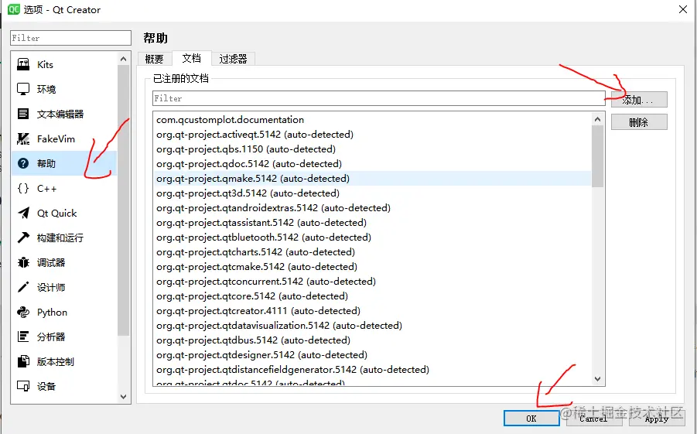Open the FakeVim settings icon
The image size is (697, 434).
click(x=23, y=138)
